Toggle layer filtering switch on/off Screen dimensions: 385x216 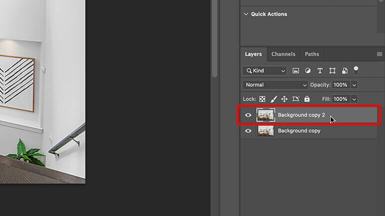pyautogui.click(x=356, y=70)
